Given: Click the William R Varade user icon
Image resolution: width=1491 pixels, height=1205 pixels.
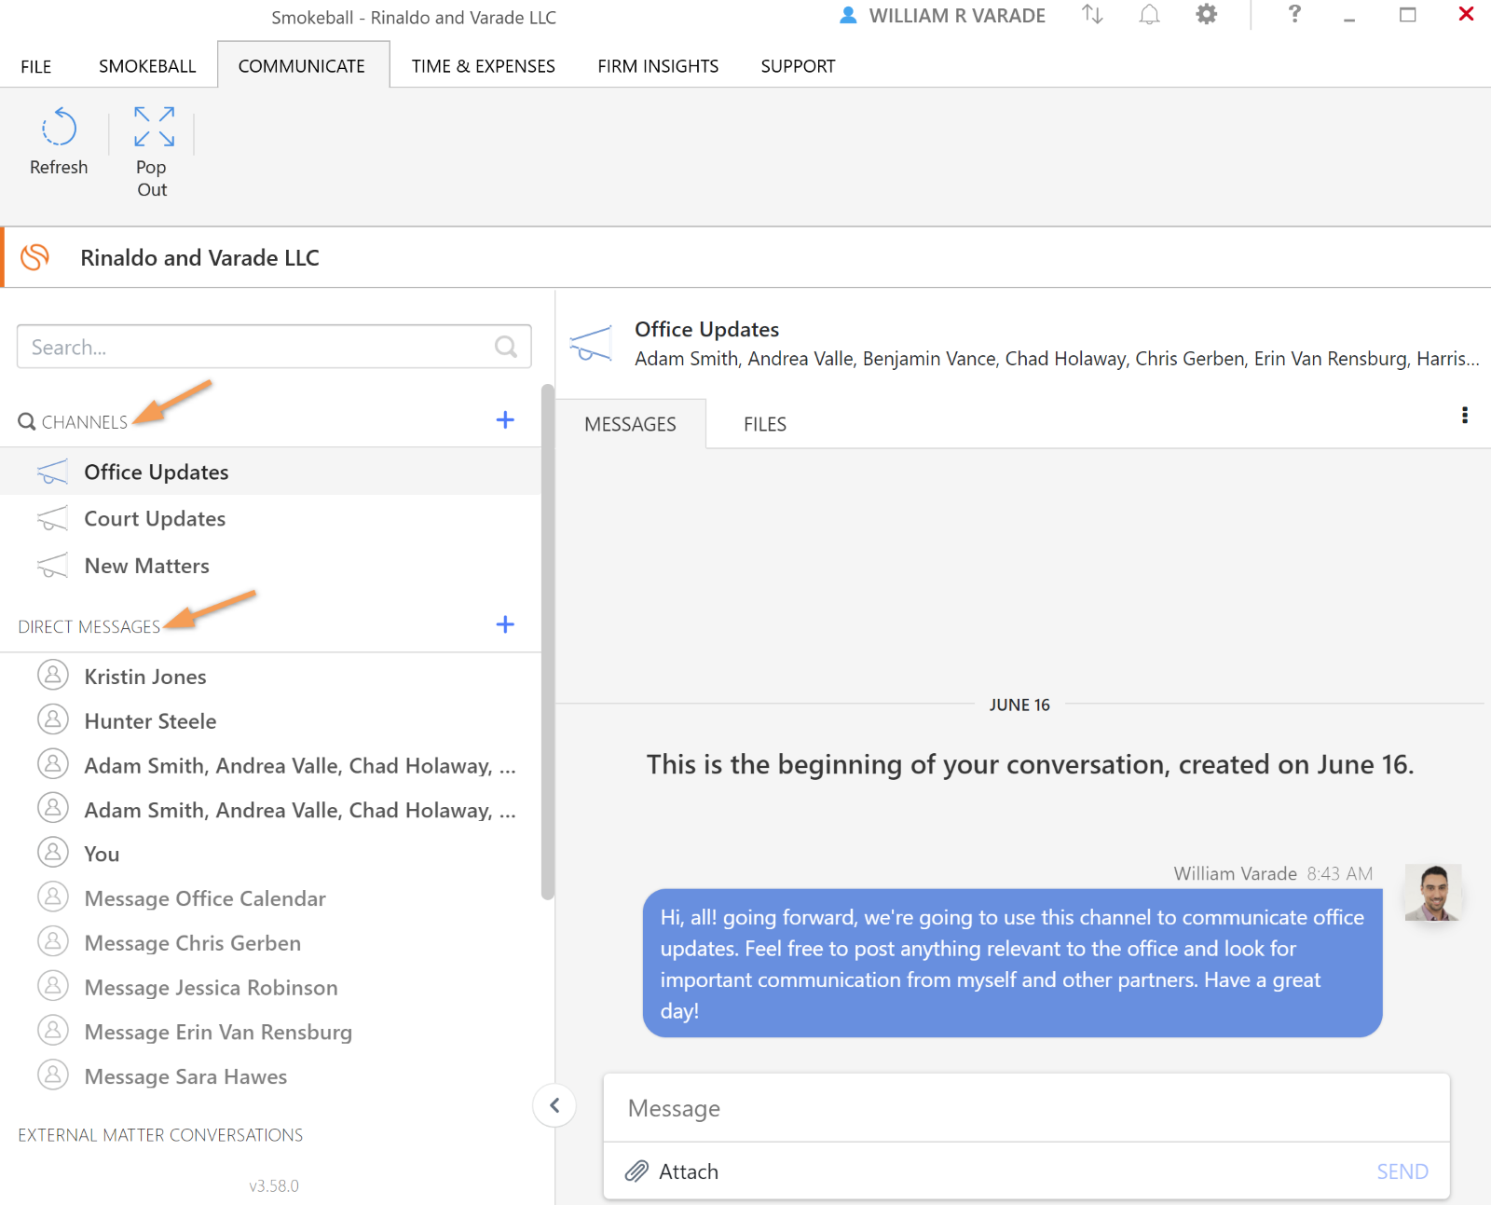Looking at the screenshot, I should [x=848, y=16].
